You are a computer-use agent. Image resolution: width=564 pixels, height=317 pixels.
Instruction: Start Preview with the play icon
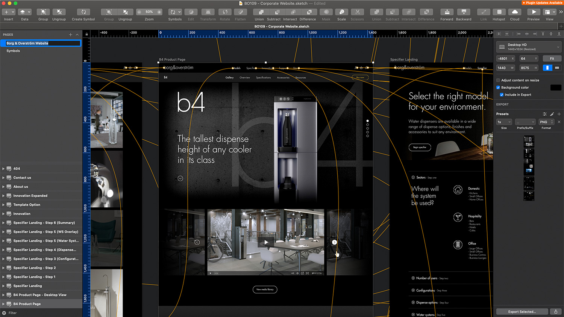click(x=534, y=12)
